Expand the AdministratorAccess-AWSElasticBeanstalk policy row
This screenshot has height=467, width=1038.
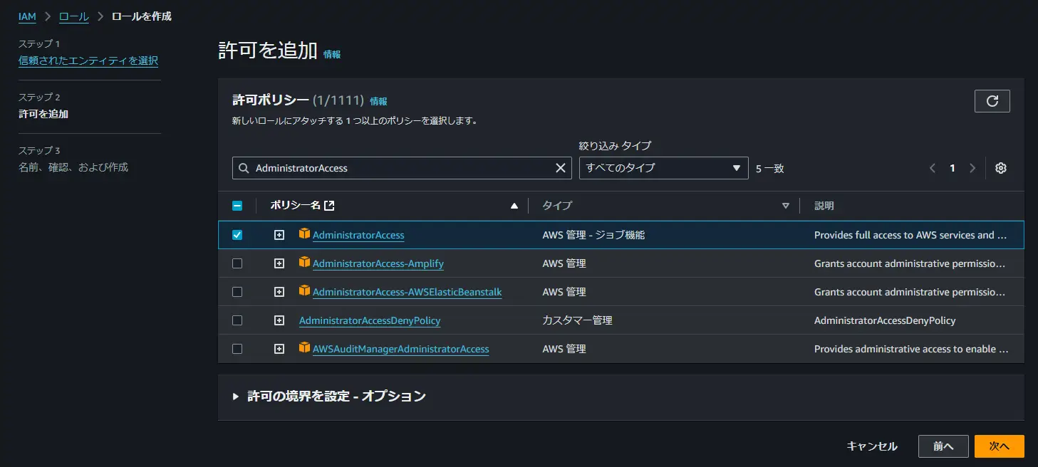(x=279, y=292)
